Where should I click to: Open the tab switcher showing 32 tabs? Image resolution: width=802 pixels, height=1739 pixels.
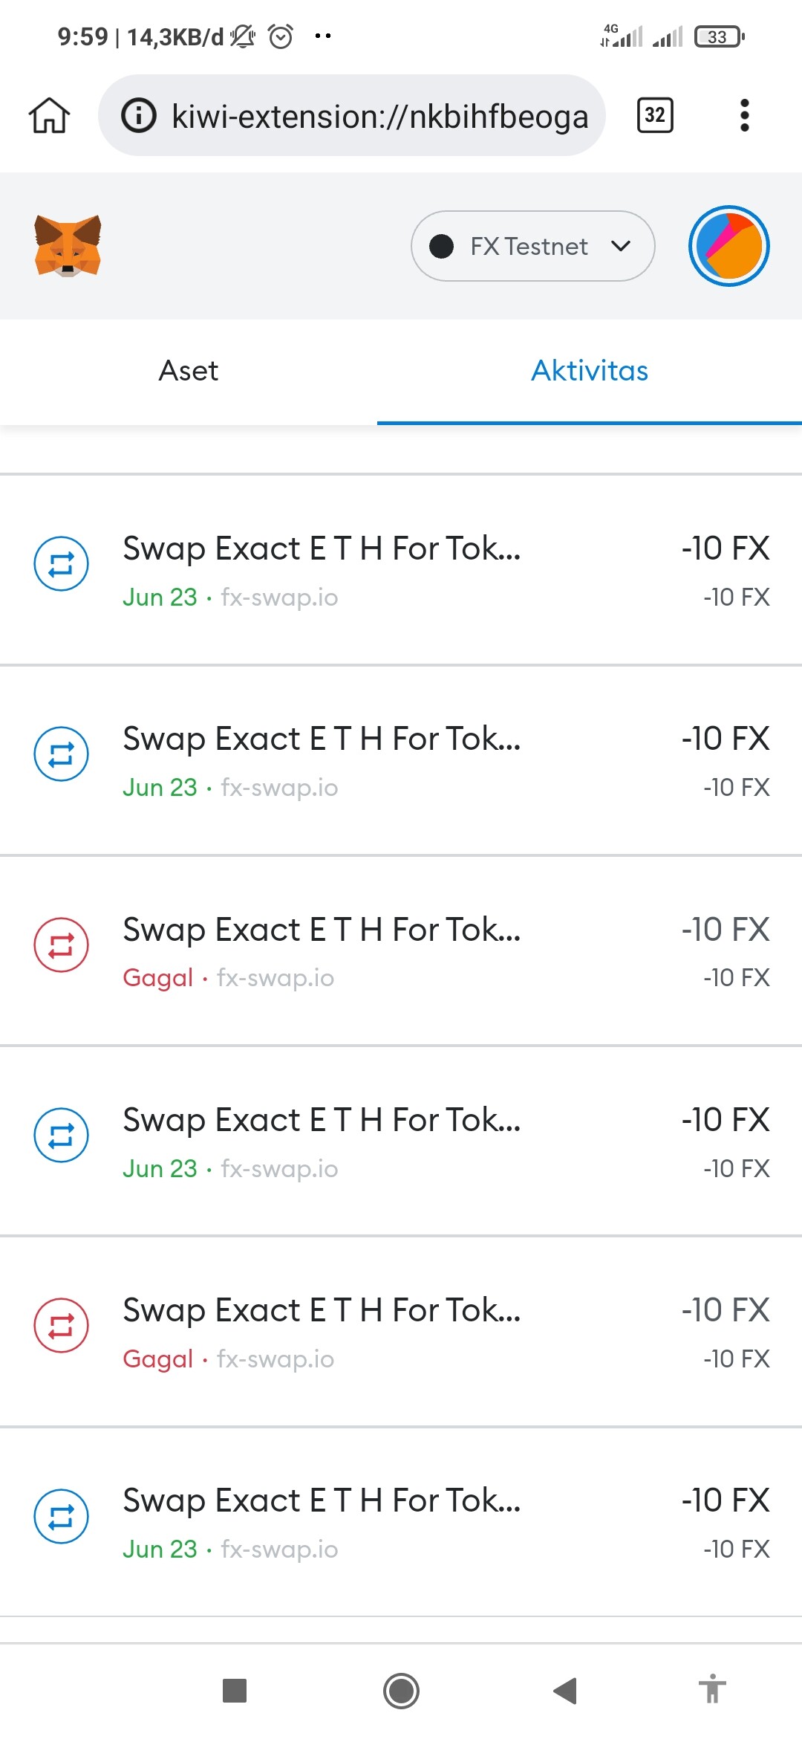coord(655,115)
